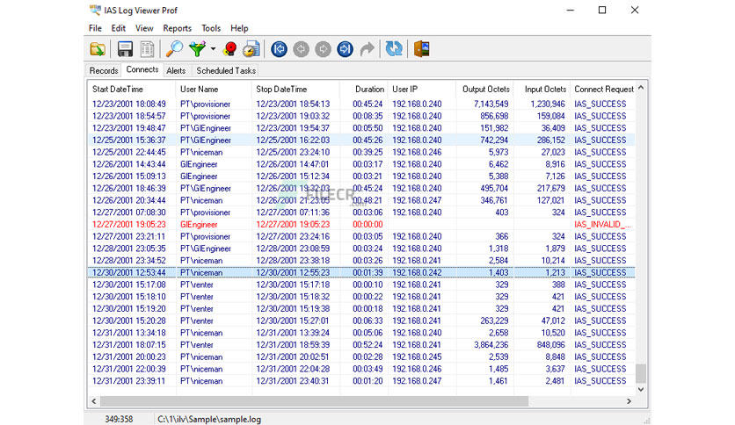735x425 pixels.
Task: Select the row starting 12/28/2001 23:05:35
Action: coord(361,249)
